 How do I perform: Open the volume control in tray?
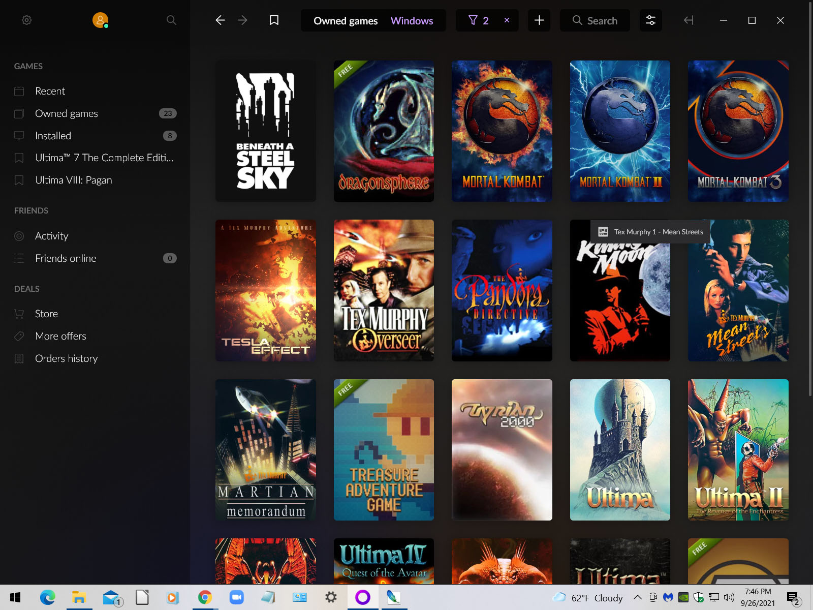(729, 597)
